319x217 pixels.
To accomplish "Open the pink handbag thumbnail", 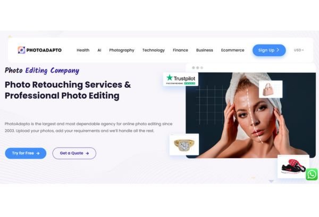I will click(x=271, y=89).
